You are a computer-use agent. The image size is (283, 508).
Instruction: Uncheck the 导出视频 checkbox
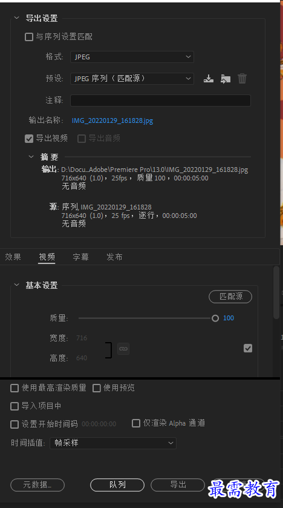click(29, 139)
